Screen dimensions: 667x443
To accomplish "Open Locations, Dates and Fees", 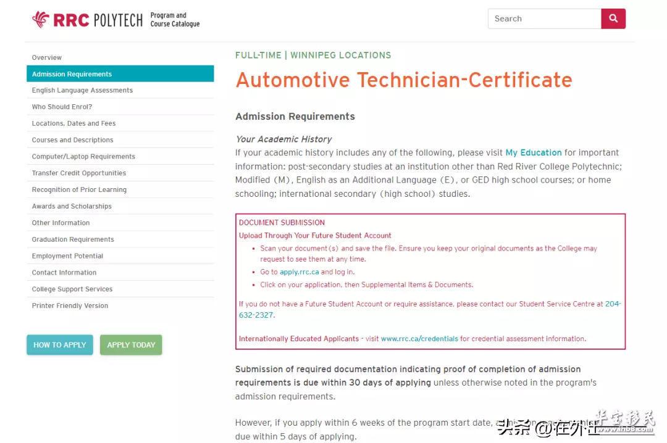I will 73,123.
